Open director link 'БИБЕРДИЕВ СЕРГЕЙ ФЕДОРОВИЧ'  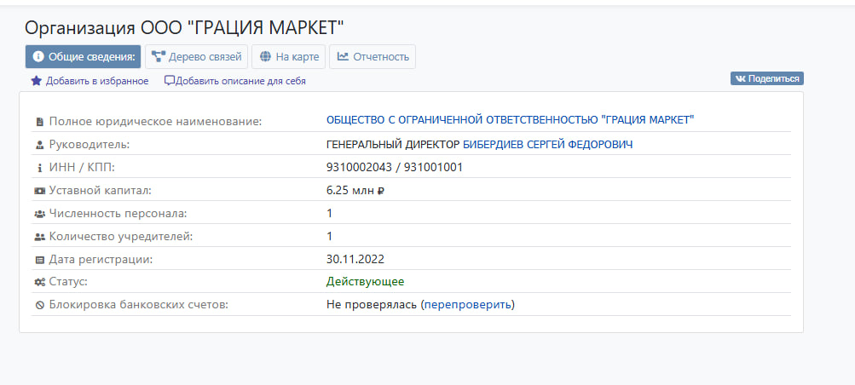[x=547, y=145]
